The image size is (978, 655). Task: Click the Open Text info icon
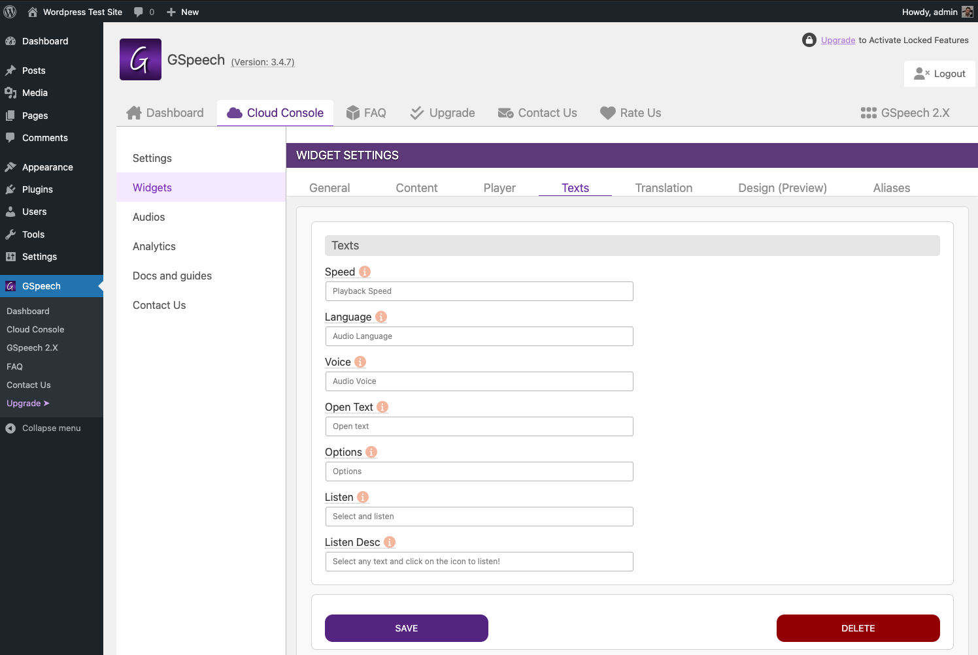tap(382, 407)
